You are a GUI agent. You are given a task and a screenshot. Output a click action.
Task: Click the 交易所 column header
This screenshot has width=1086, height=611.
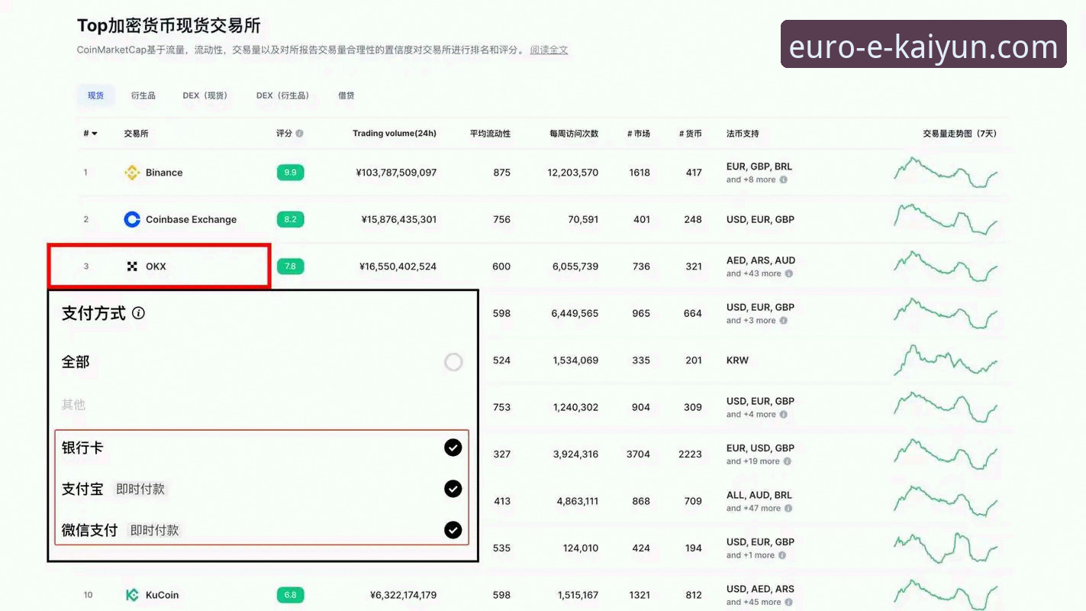[136, 134]
